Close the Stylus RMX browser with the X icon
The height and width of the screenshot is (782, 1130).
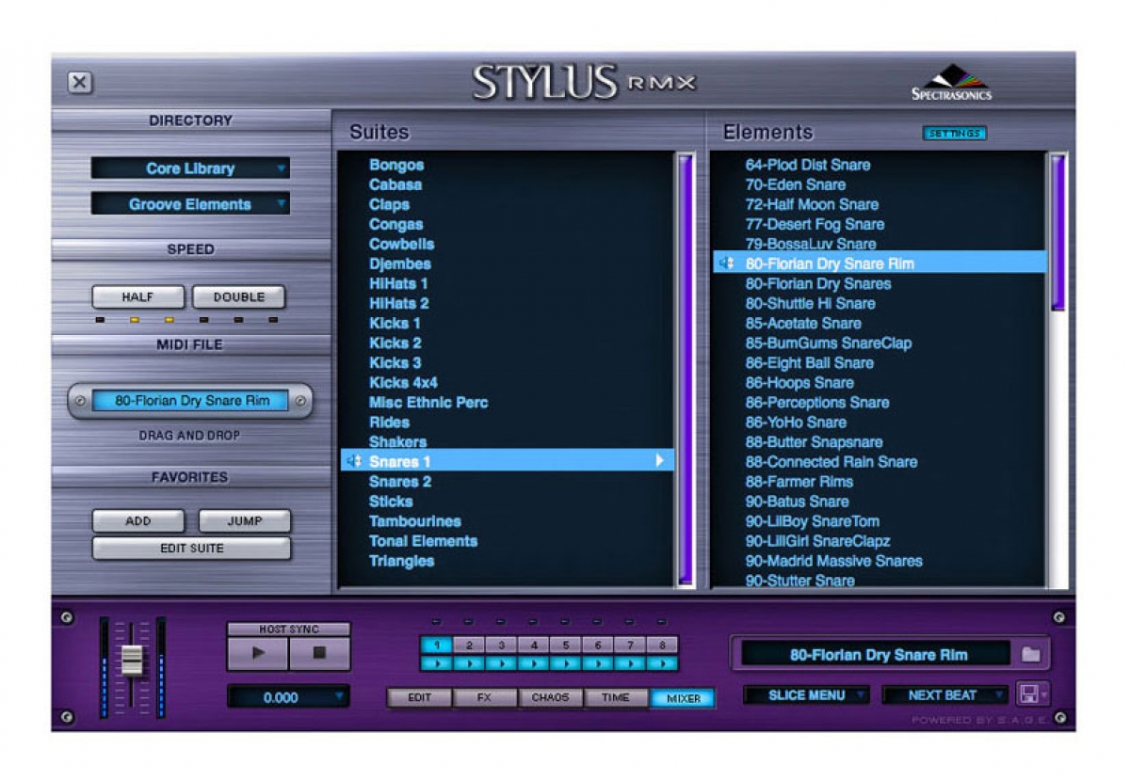coord(80,83)
